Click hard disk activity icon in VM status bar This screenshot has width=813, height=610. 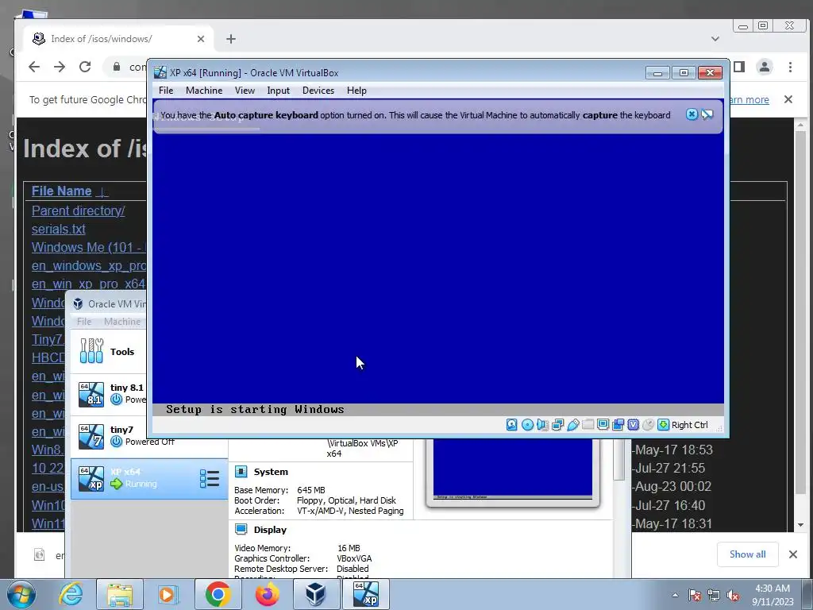tap(512, 425)
